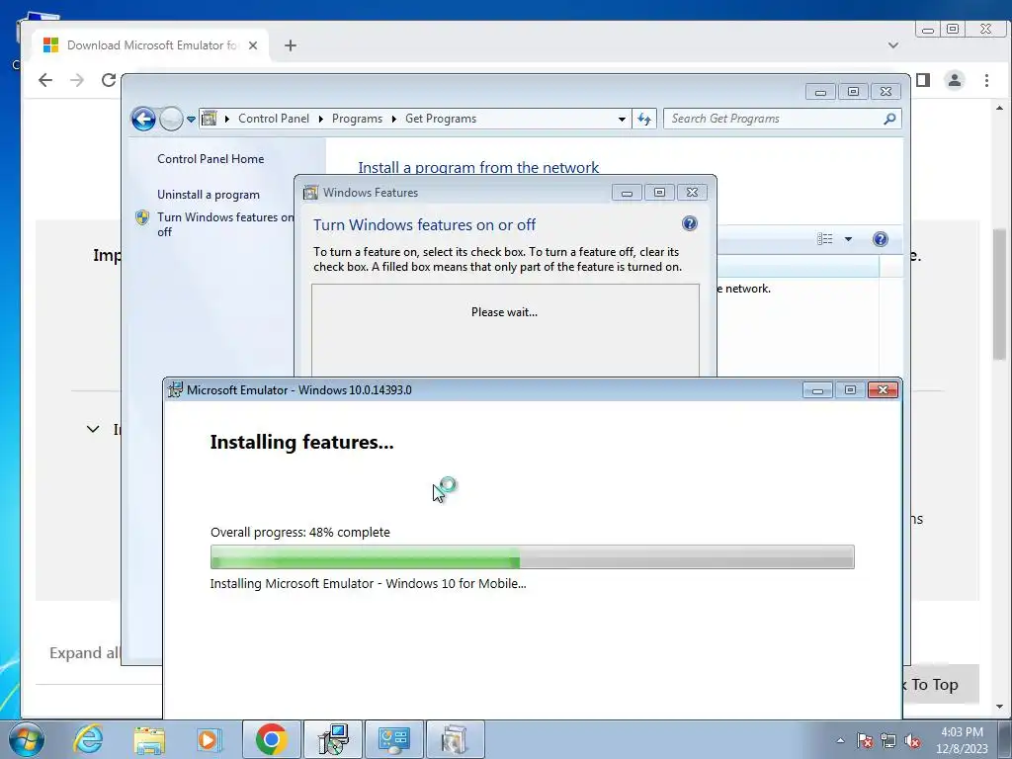
Task: Open the network tray icon
Action: point(888,741)
